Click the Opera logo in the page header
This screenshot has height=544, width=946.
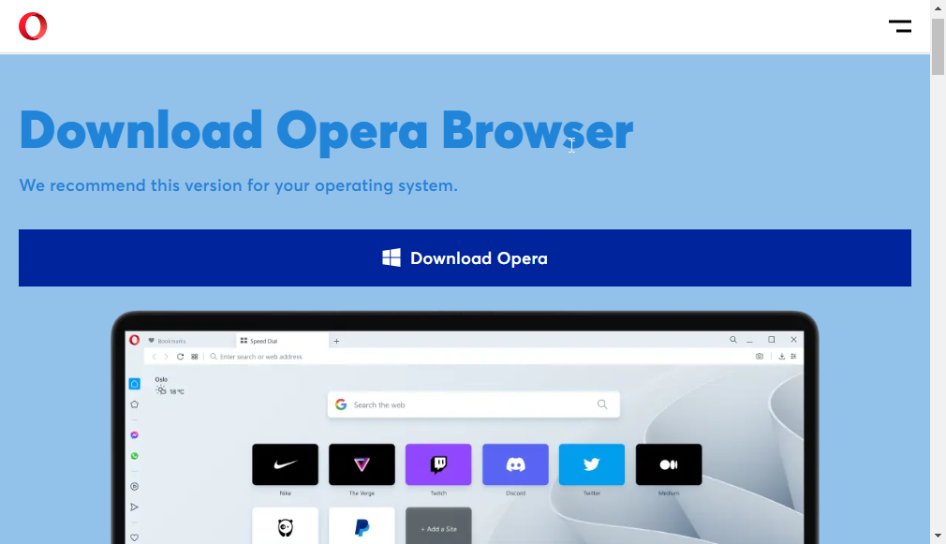pyautogui.click(x=33, y=26)
